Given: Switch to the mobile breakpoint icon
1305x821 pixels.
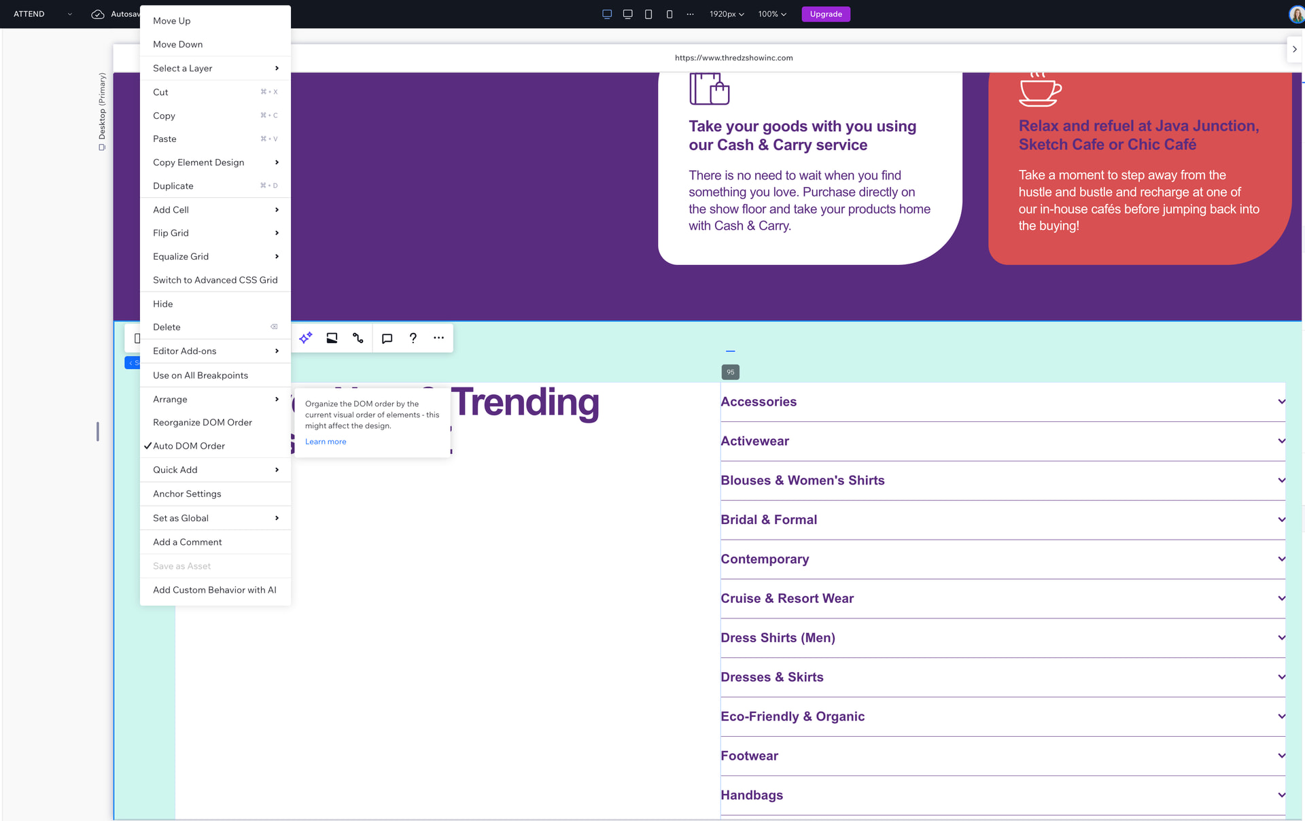Looking at the screenshot, I should [669, 14].
